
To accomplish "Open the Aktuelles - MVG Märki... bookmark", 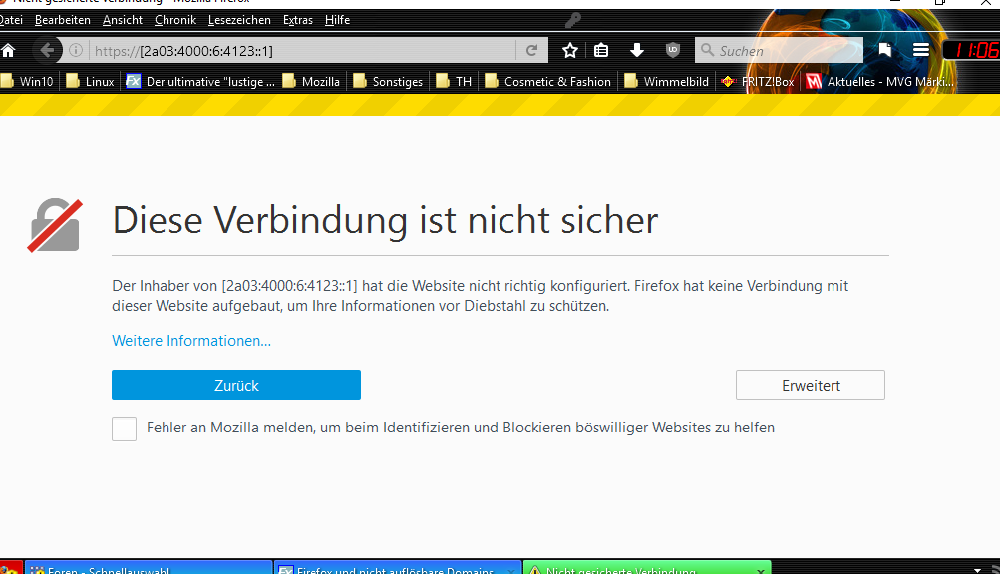I will [x=879, y=81].
